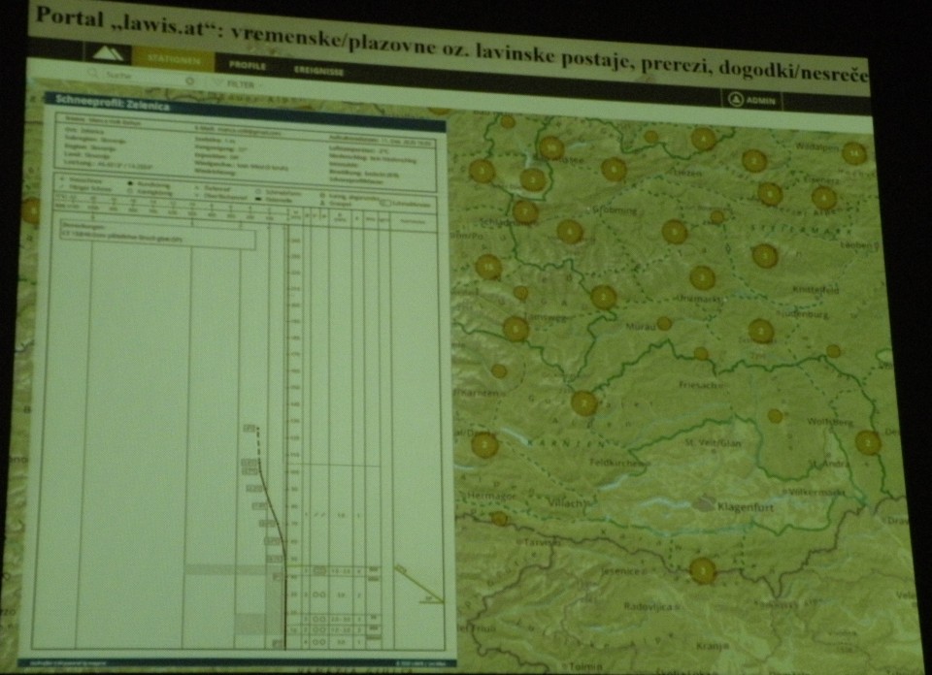Click the Liezen map label

tap(688, 173)
